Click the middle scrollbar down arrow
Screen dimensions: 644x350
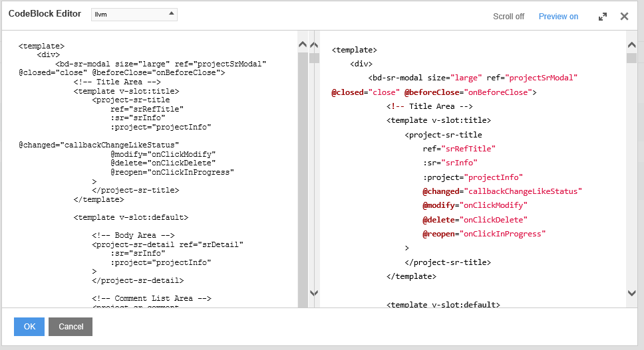point(314,293)
